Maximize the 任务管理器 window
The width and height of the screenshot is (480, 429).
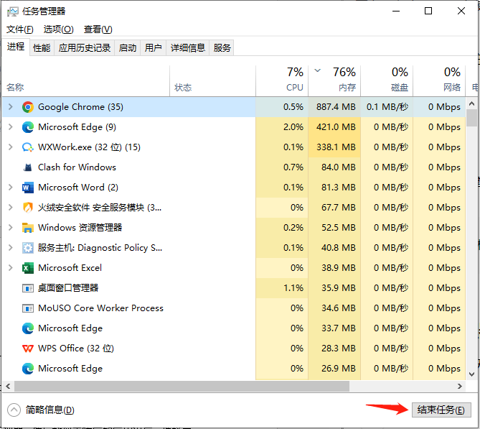pyautogui.click(x=428, y=11)
